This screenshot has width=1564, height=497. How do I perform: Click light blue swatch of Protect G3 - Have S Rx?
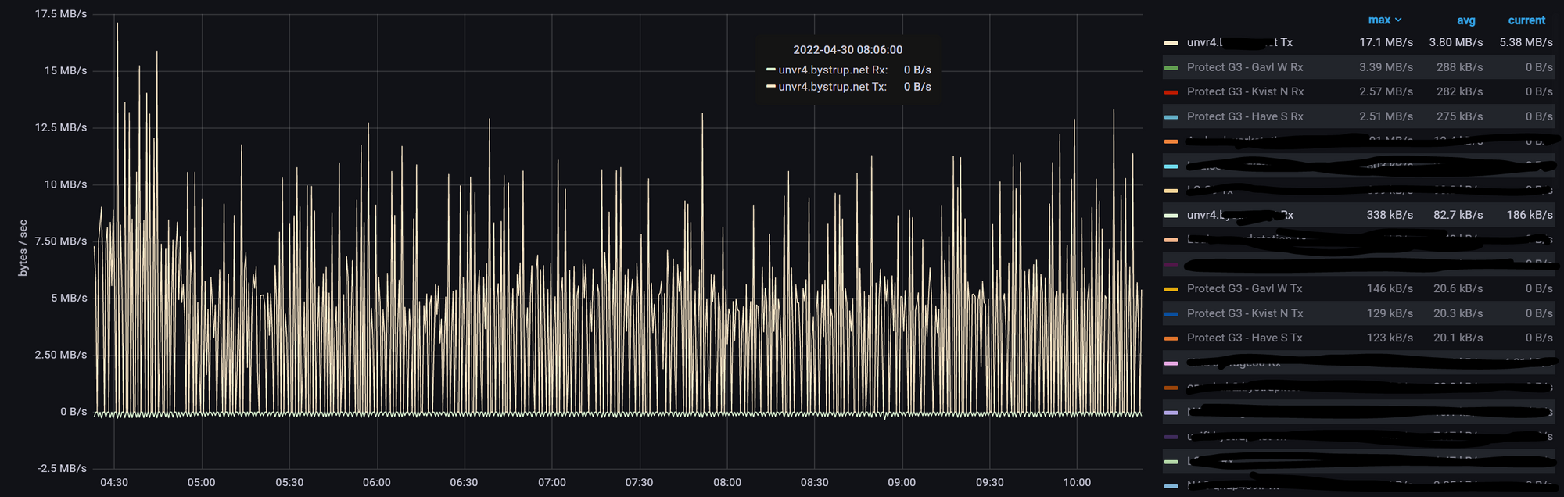pyautogui.click(x=1171, y=117)
